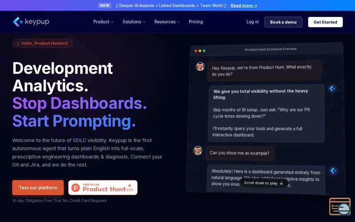Expand the Solutions menu
The width and height of the screenshot is (355, 222).
[134, 22]
